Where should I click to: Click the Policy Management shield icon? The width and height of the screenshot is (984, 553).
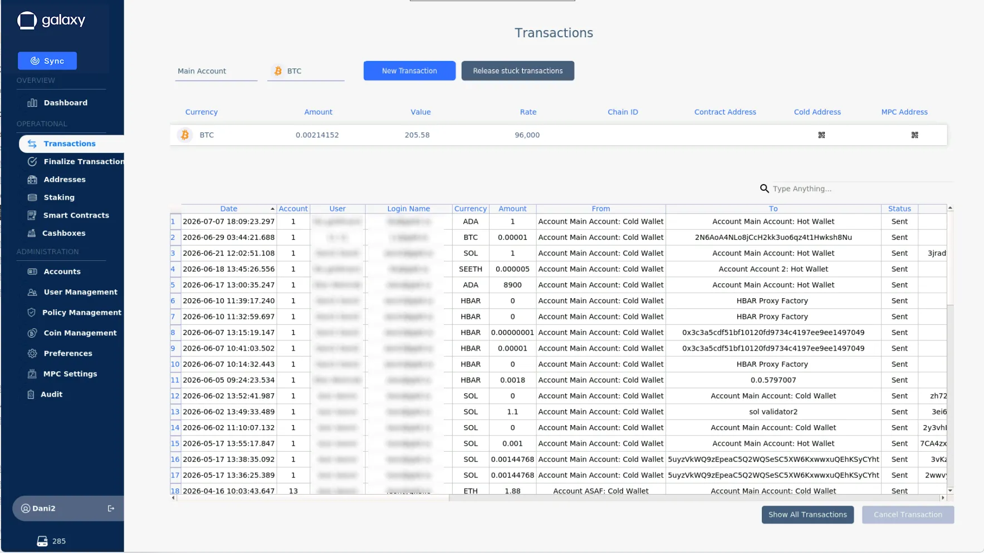pyautogui.click(x=32, y=313)
